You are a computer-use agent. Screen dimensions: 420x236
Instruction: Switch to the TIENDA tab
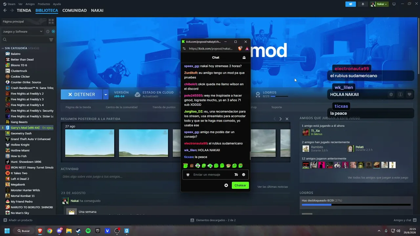point(24,10)
